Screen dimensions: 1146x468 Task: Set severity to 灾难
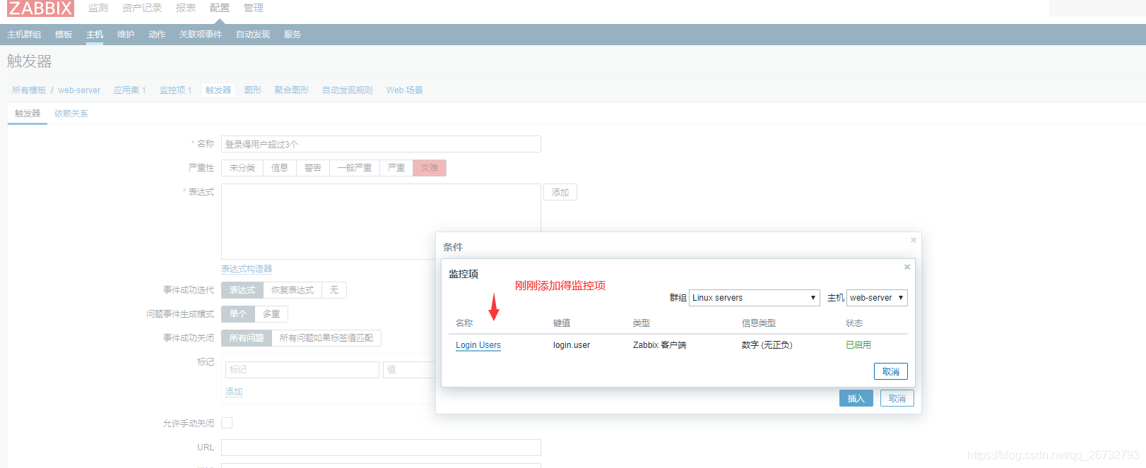tap(430, 168)
